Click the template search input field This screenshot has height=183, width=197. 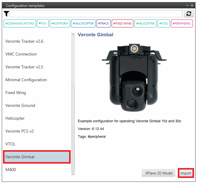96,14
